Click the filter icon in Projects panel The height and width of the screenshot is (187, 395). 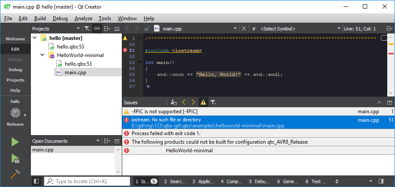87,29
